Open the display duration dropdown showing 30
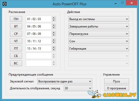The image size is (139, 101). click(78, 88)
